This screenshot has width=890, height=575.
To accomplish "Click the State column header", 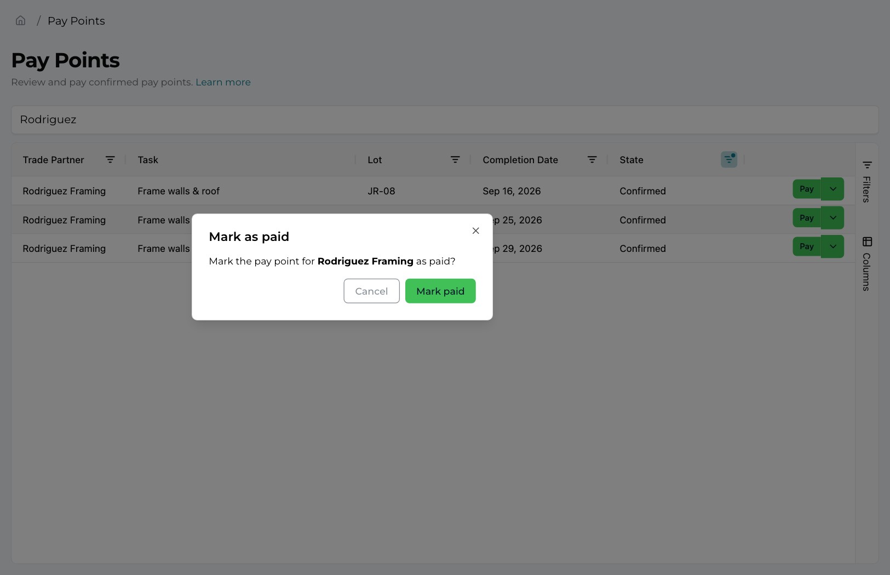I will (x=631, y=160).
